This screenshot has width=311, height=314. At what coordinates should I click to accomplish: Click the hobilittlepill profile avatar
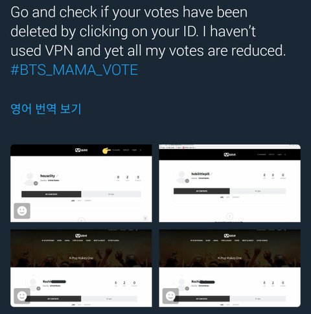point(181,177)
